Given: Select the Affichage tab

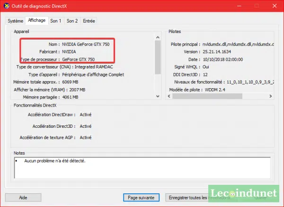Looking at the screenshot, I should [37, 20].
